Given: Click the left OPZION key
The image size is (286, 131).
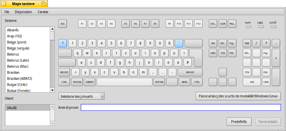Looking at the screenshot, I should pyautogui.click(x=77, y=82).
